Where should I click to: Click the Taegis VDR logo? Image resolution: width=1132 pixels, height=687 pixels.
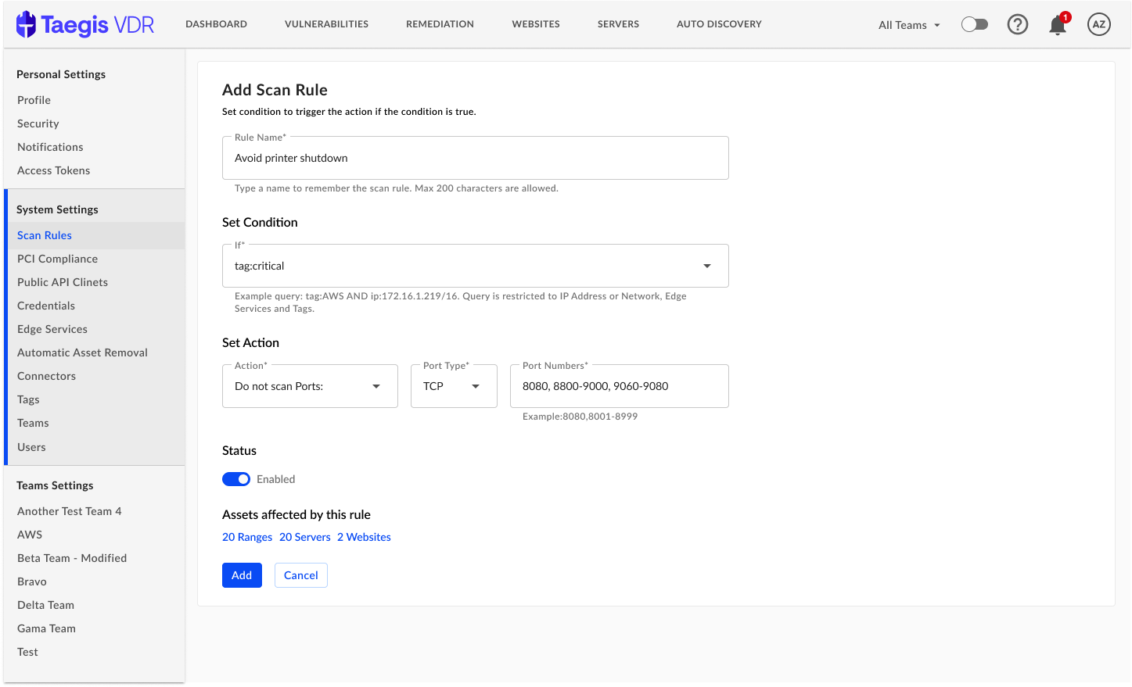point(85,24)
